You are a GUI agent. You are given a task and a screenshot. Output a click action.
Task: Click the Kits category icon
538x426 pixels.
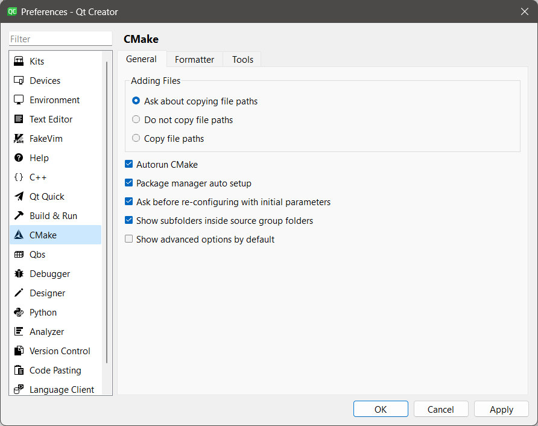click(x=19, y=62)
